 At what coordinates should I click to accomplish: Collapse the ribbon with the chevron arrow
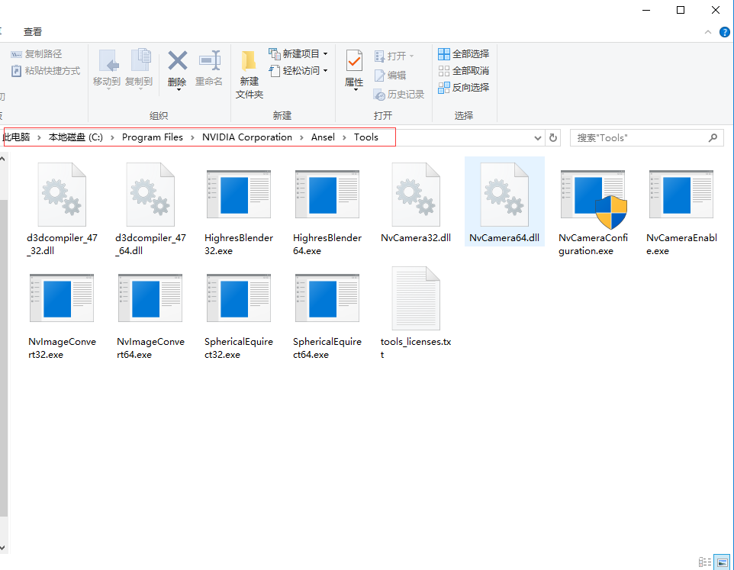click(x=708, y=32)
